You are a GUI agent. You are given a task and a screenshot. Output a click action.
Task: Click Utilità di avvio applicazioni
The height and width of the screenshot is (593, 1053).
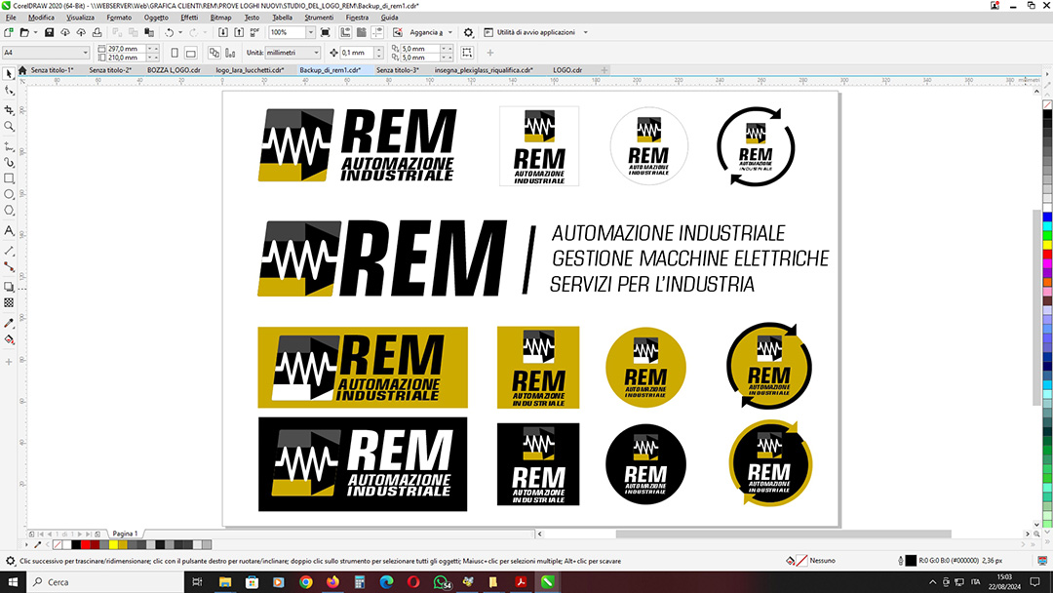point(536,32)
